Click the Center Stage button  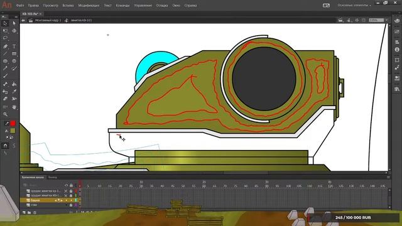pos(357,20)
